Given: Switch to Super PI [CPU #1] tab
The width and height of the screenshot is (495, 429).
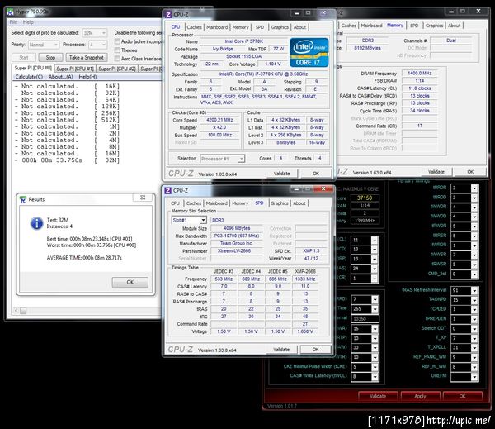Looking at the screenshot, I should 75,69.
